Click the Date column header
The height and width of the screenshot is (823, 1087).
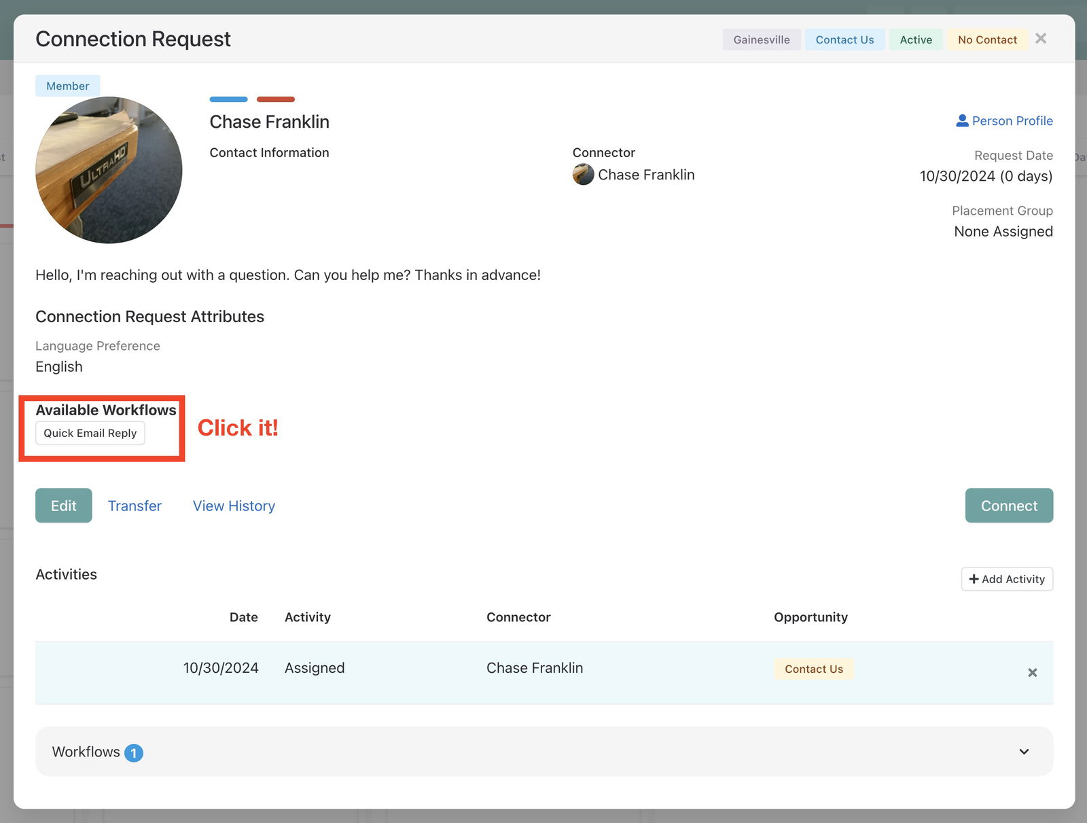coord(244,617)
